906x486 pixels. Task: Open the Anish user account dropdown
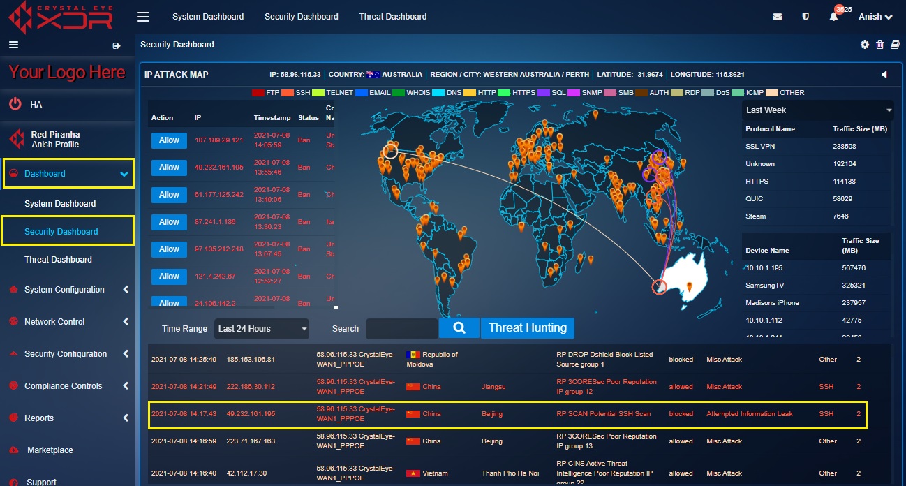tap(875, 17)
